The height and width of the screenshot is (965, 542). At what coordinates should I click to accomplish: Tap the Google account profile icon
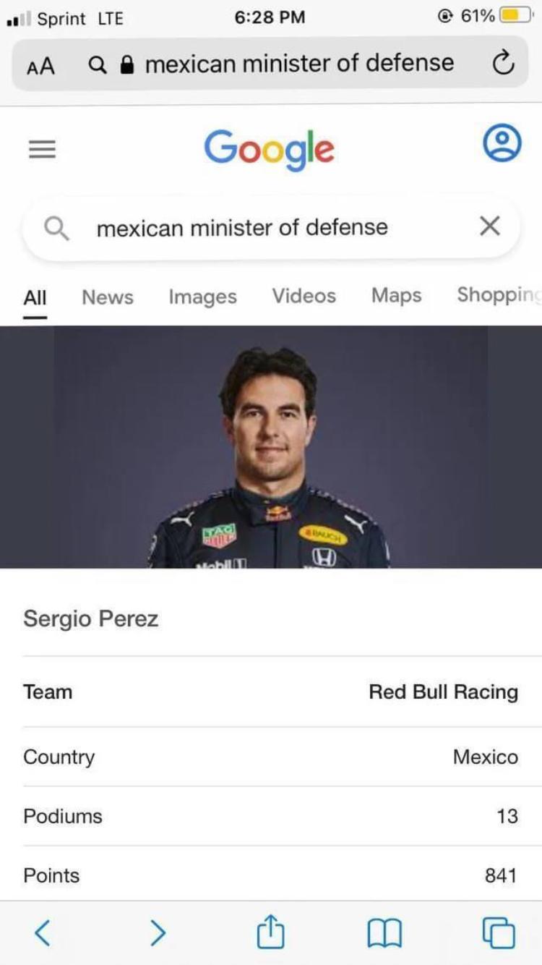pyautogui.click(x=502, y=143)
